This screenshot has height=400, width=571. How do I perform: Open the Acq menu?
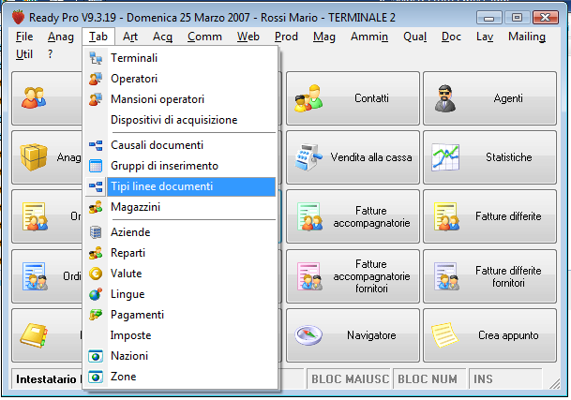click(x=162, y=37)
